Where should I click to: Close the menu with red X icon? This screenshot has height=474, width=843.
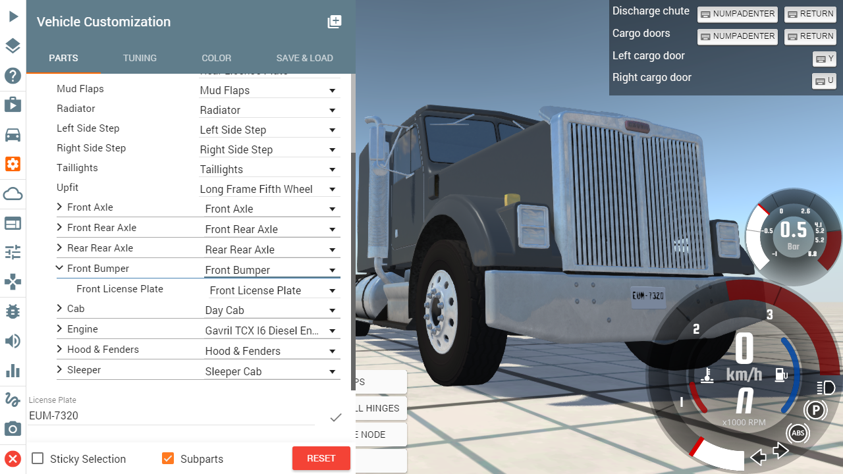(13, 459)
